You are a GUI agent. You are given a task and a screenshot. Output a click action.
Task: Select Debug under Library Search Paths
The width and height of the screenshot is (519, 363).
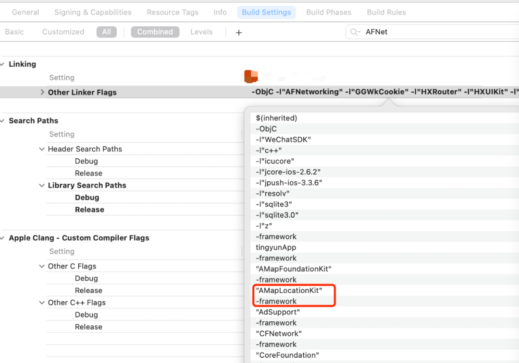(87, 198)
